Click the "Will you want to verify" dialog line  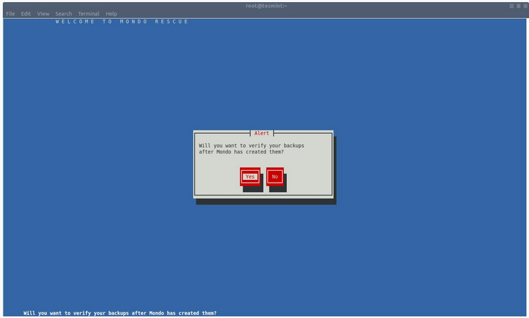point(242,146)
